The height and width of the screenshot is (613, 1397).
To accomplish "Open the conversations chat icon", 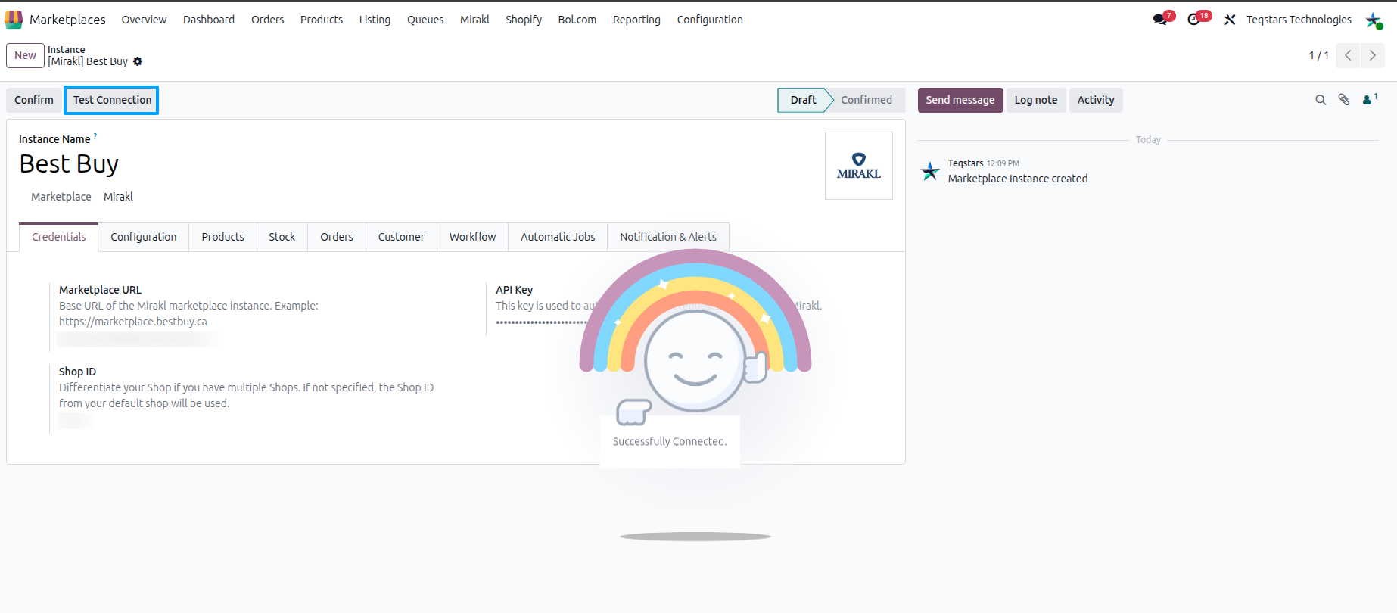I will pos(1160,20).
